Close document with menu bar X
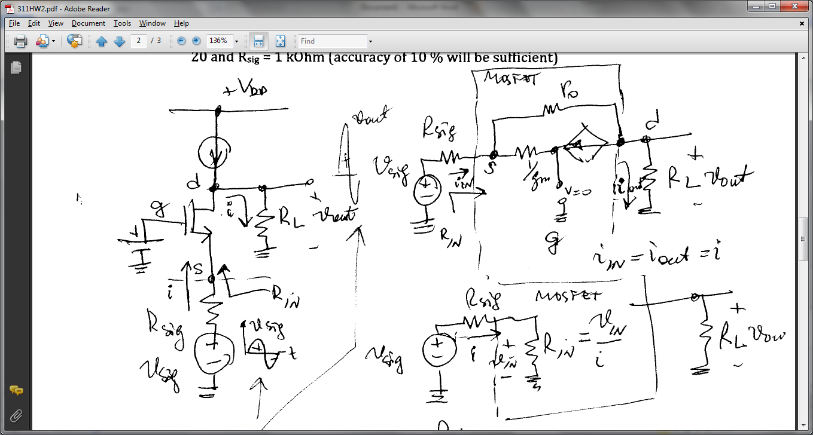The height and width of the screenshot is (435, 813). pyautogui.click(x=802, y=23)
